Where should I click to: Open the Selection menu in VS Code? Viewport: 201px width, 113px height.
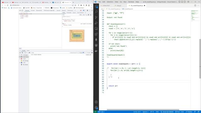tap(110, 2)
